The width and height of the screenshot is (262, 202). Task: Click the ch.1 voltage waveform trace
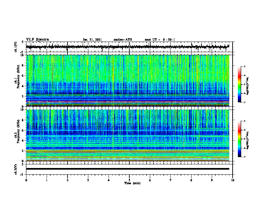click(x=127, y=47)
